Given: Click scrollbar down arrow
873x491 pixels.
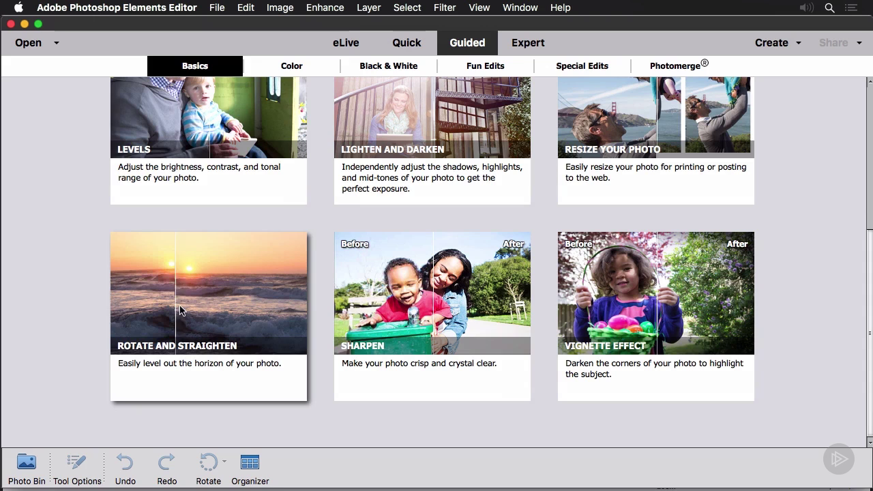Looking at the screenshot, I should 869,441.
